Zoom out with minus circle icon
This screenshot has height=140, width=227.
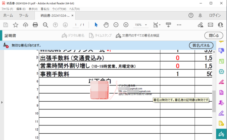(x=116, y=25)
